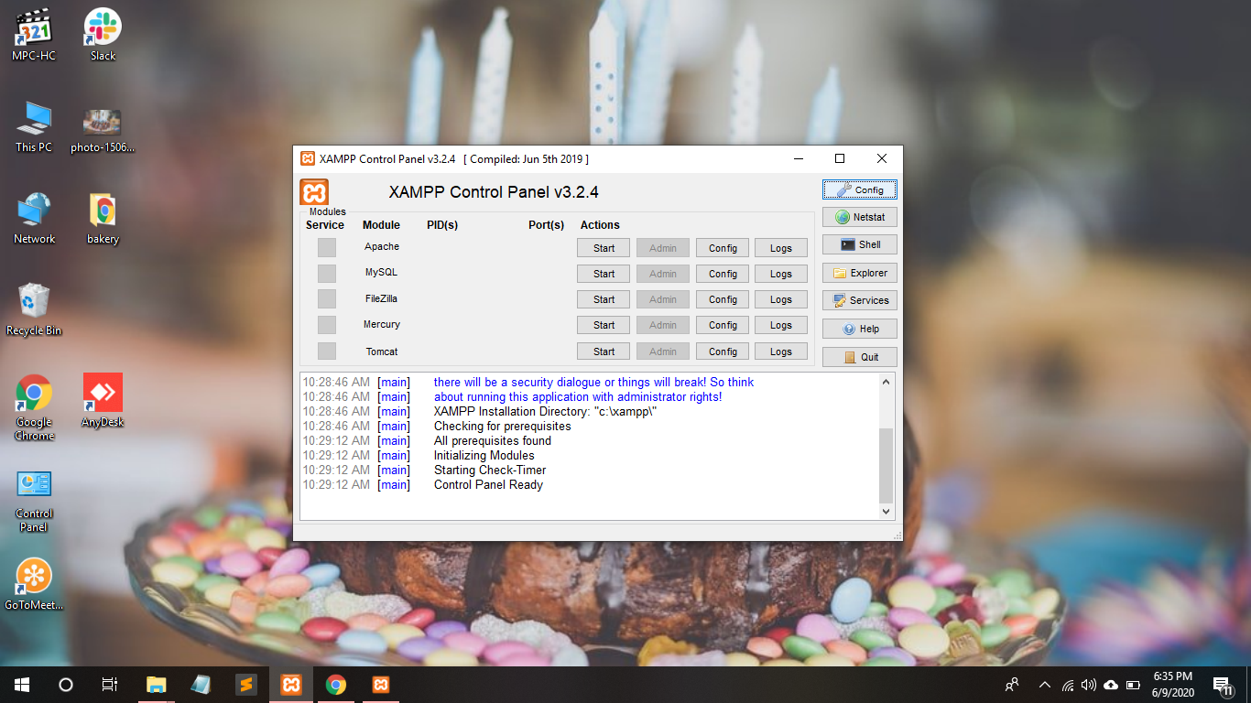Screen dimensions: 1251x703
Task: Toggle FileZilla service install checkbox
Action: point(327,298)
